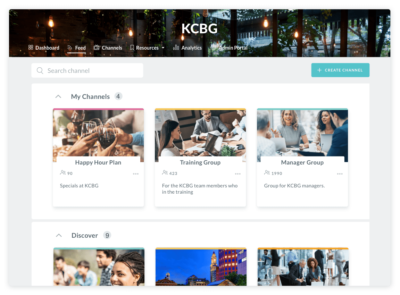Click the Channels TV icon
The height and width of the screenshot is (295, 400).
(97, 48)
